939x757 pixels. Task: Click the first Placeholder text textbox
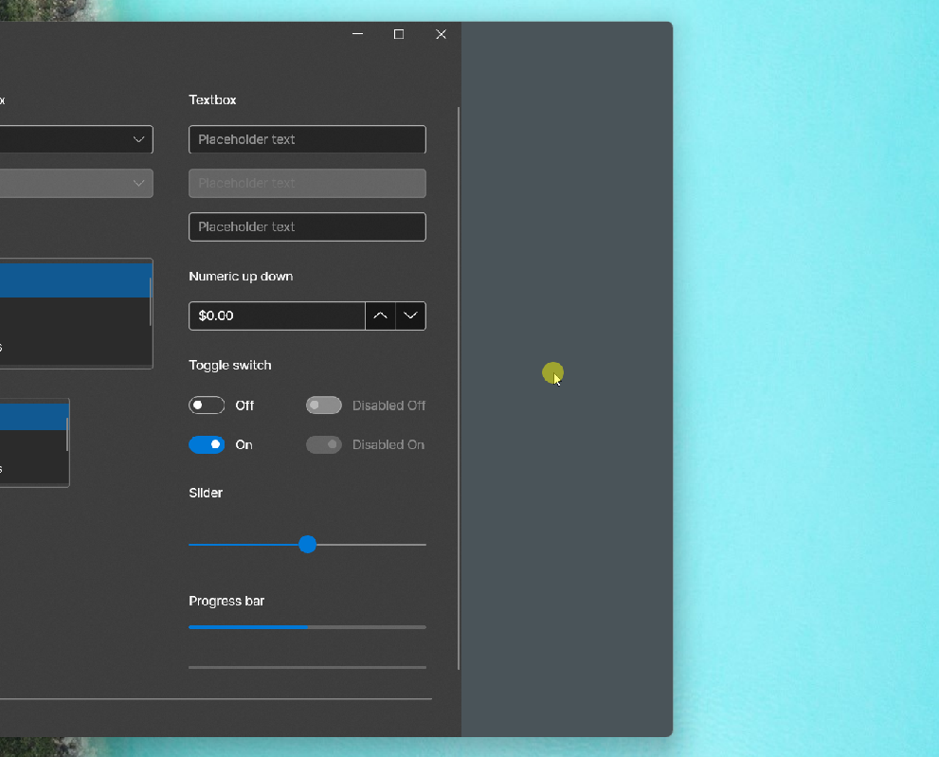(x=307, y=139)
